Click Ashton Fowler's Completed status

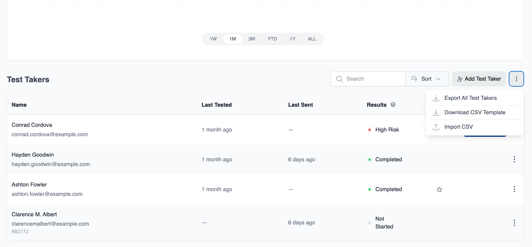pyautogui.click(x=389, y=189)
